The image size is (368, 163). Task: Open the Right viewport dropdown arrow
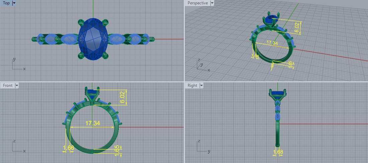coord(201,86)
